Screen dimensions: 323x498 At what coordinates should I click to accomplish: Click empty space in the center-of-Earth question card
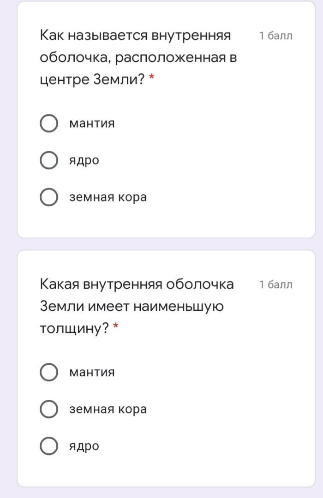[222, 159]
